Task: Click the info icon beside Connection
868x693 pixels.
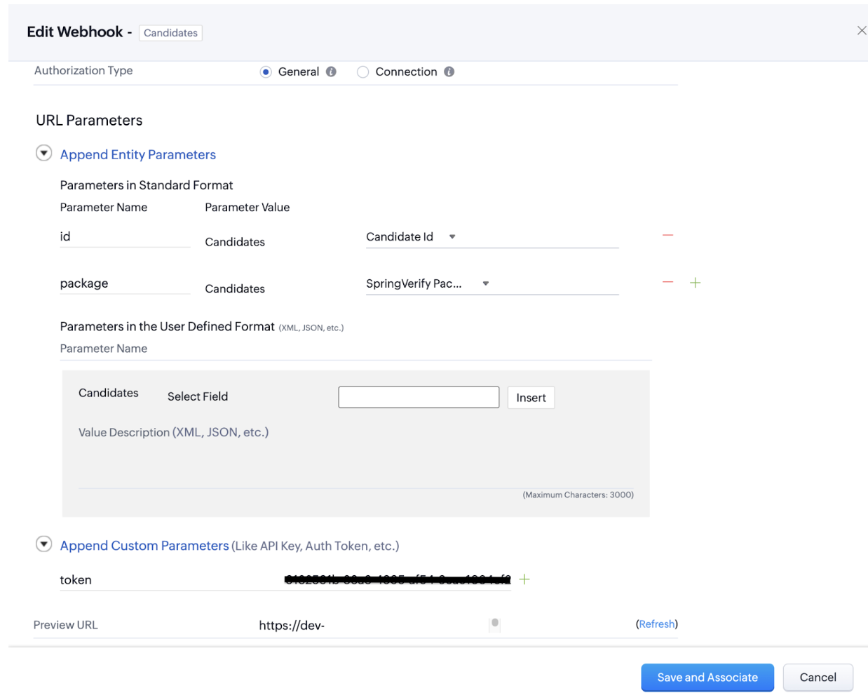Action: tap(449, 72)
